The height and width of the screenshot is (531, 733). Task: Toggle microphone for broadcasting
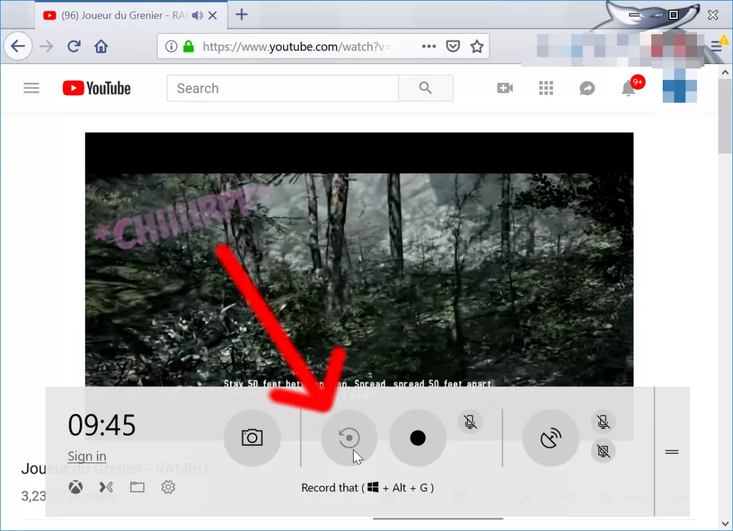pyautogui.click(x=604, y=421)
